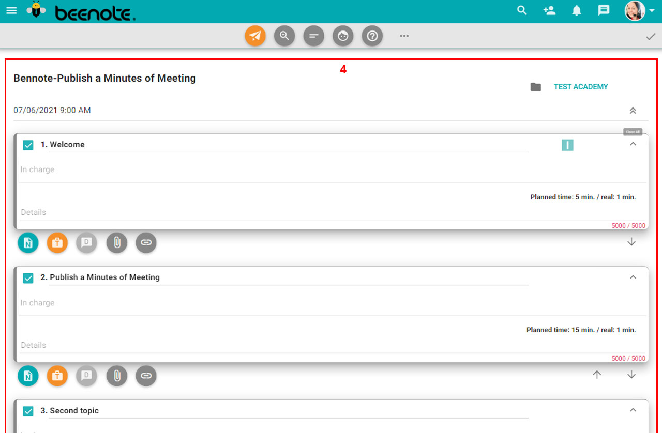The height and width of the screenshot is (433, 662).
Task: Move the Welcome topic down
Action: pos(631,242)
